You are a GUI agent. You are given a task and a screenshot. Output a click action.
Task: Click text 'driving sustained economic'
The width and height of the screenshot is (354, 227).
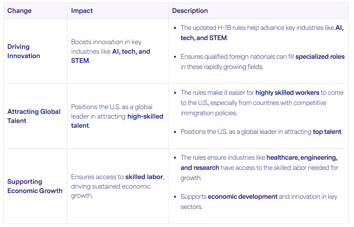click(x=111, y=187)
